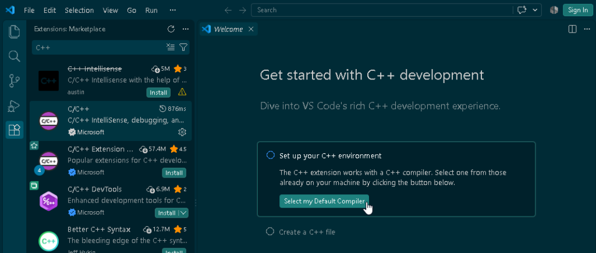Open manage gear for C/C++ extension
Image resolution: width=596 pixels, height=253 pixels.
182,132
